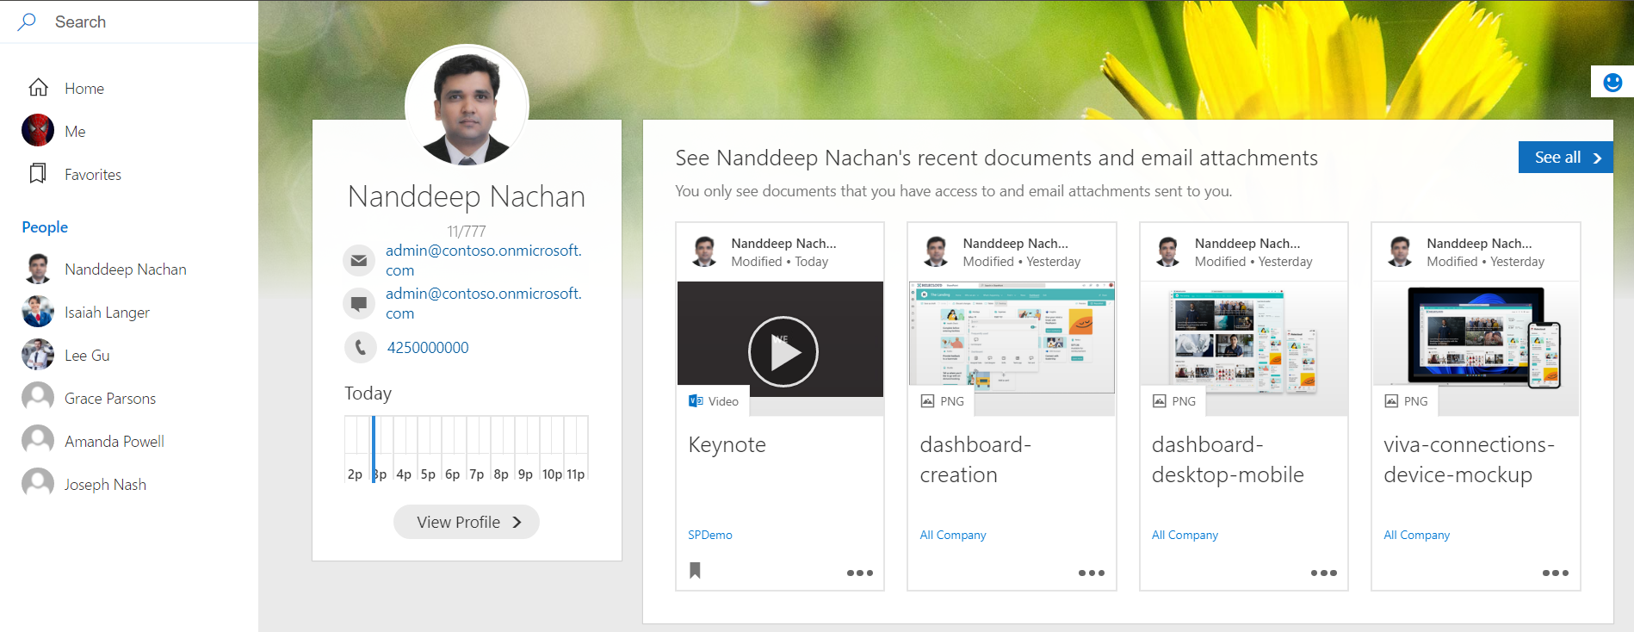Click Isaiah Langer's avatar
The height and width of the screenshot is (632, 1634).
[x=38, y=312]
